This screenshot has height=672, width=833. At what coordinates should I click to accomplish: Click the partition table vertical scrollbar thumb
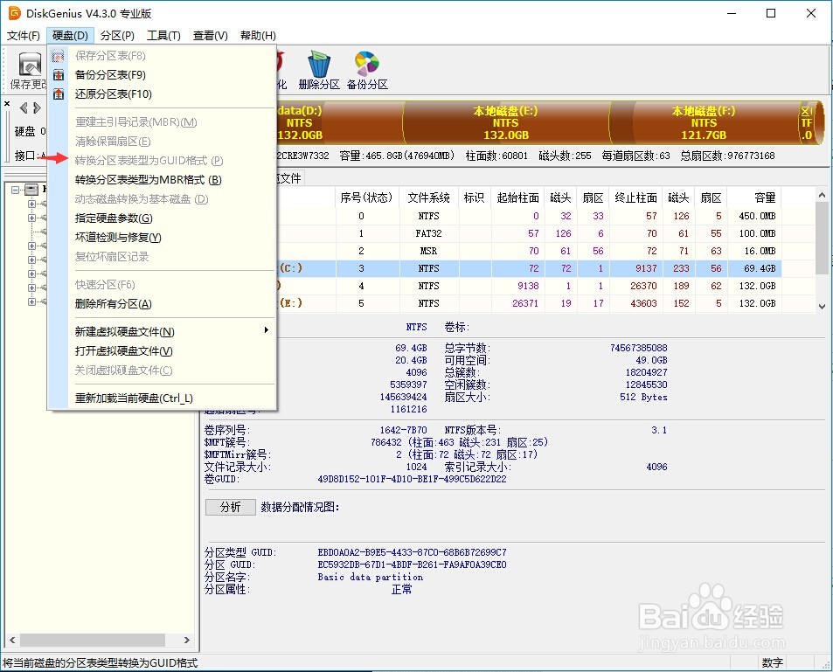click(x=822, y=237)
